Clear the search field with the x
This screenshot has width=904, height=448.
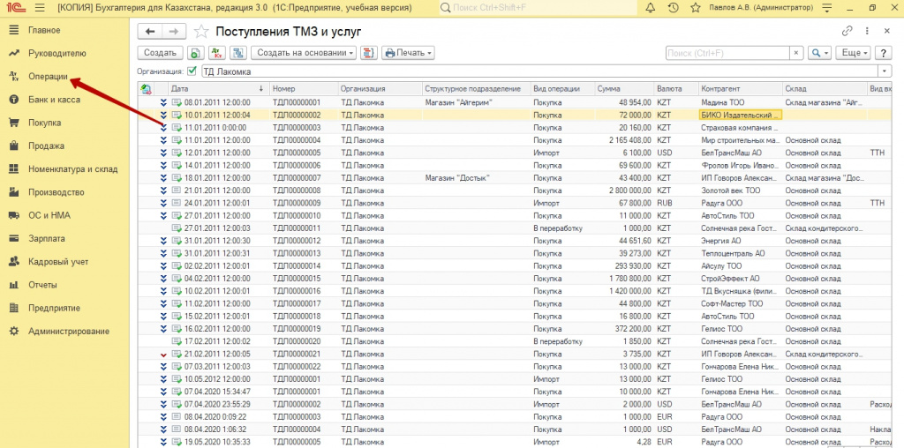[796, 53]
